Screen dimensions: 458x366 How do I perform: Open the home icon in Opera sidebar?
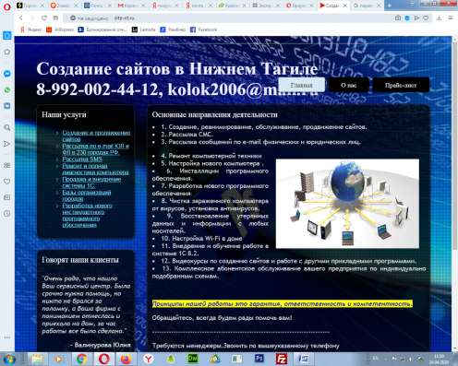[7, 52]
